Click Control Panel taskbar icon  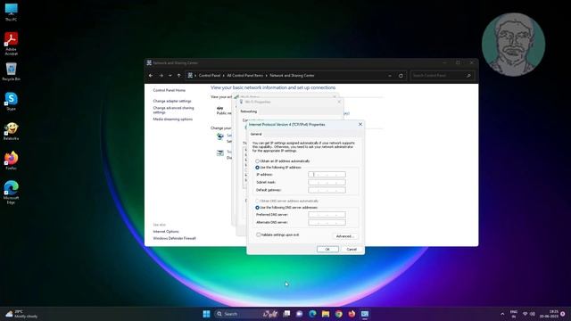click(365, 314)
